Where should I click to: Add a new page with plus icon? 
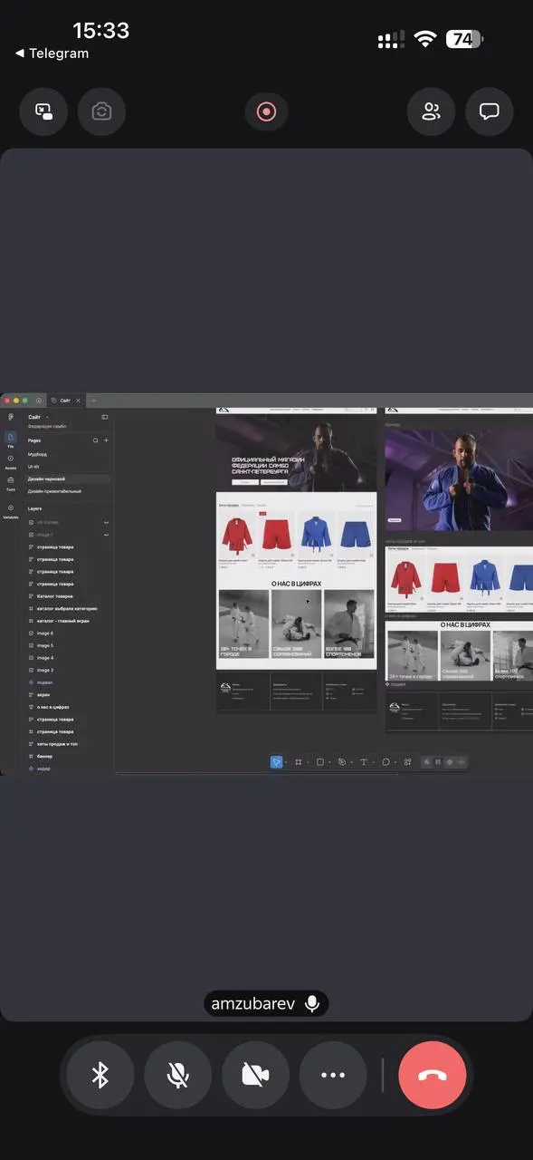click(106, 440)
